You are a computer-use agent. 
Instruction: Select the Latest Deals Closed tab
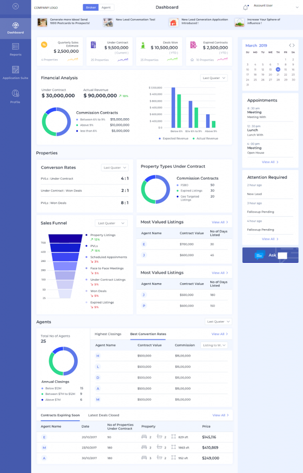[x=104, y=415]
